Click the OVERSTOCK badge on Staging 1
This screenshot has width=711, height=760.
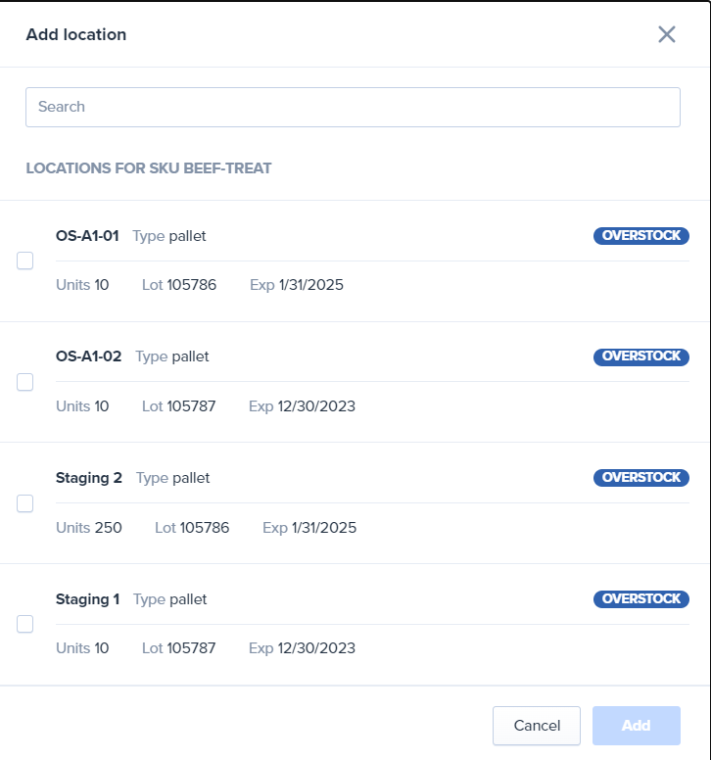tap(640, 599)
